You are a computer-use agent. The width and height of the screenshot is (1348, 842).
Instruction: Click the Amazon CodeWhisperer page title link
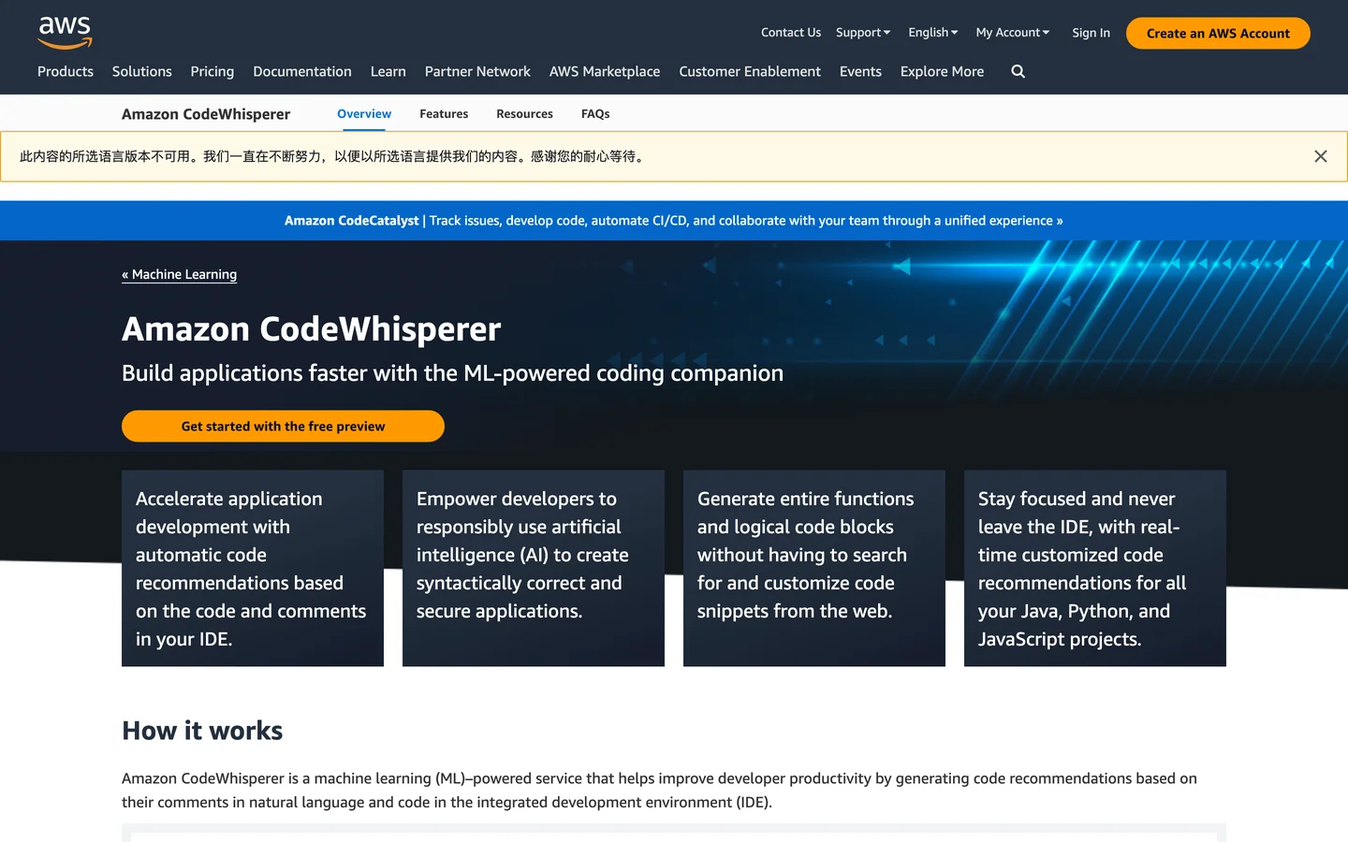pyautogui.click(x=206, y=114)
